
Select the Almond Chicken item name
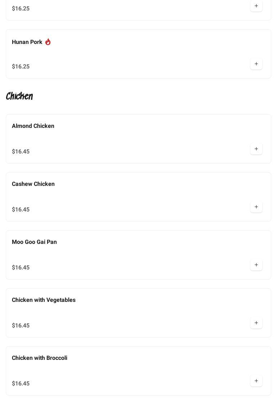coord(33,126)
